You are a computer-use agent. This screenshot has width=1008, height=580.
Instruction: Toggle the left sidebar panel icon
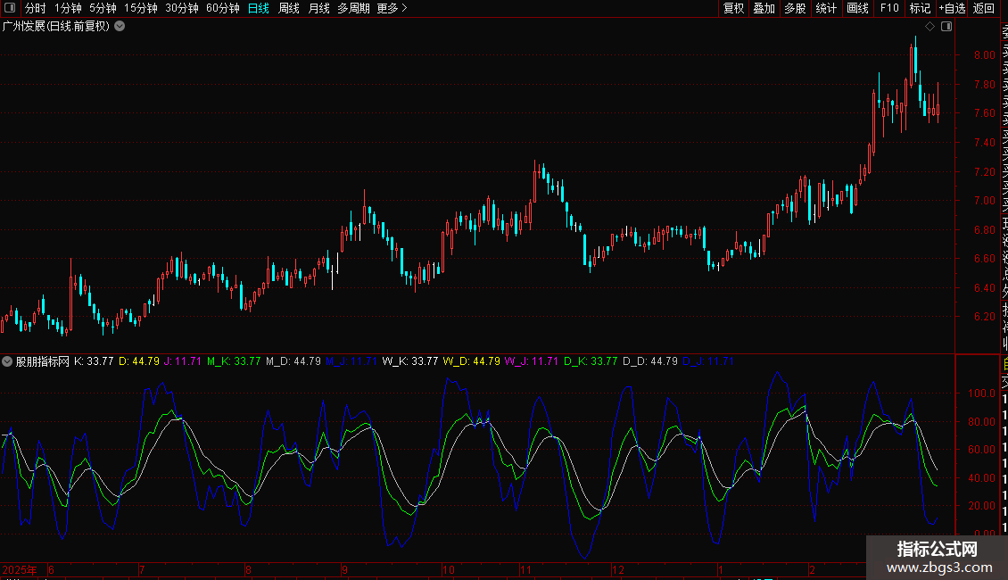coord(10,8)
